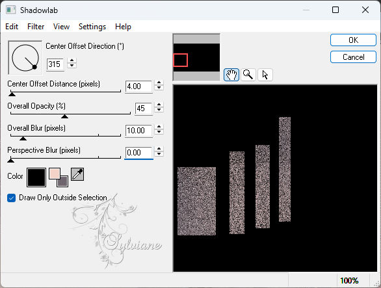This screenshot has height=288, width=381.
Task: Click the 100% zoom indicator
Action: pyautogui.click(x=349, y=281)
